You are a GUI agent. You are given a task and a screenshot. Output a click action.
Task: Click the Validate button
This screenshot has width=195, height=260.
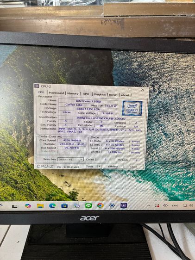pos(113,166)
